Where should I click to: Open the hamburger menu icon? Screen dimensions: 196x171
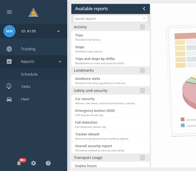tap(9, 12)
